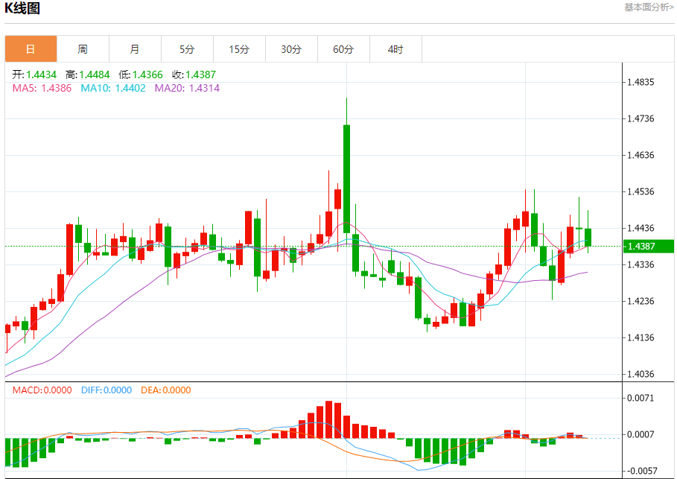
Task: Click the high price 1.4484 value
Action: pyautogui.click(x=95, y=74)
